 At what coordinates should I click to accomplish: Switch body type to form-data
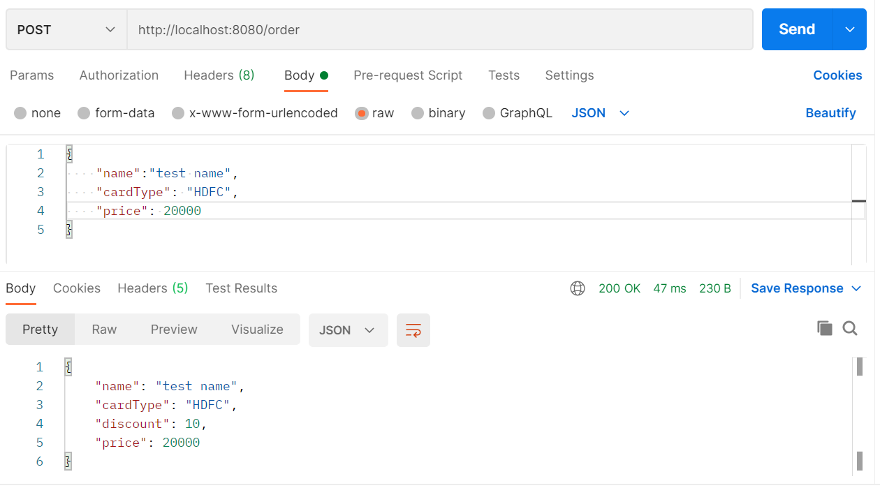116,112
